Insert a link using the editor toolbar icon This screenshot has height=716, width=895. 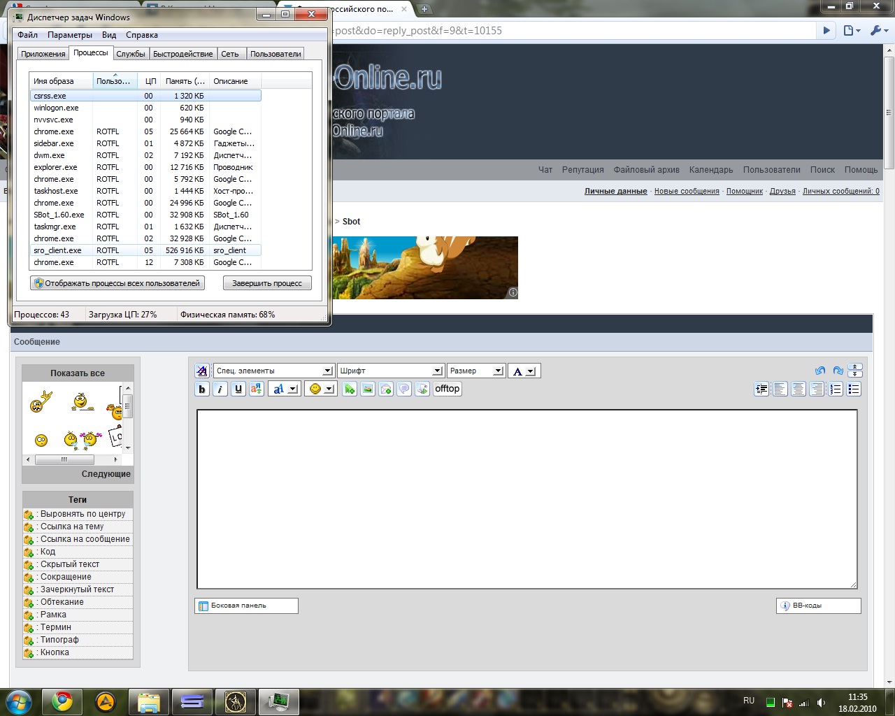click(x=350, y=389)
